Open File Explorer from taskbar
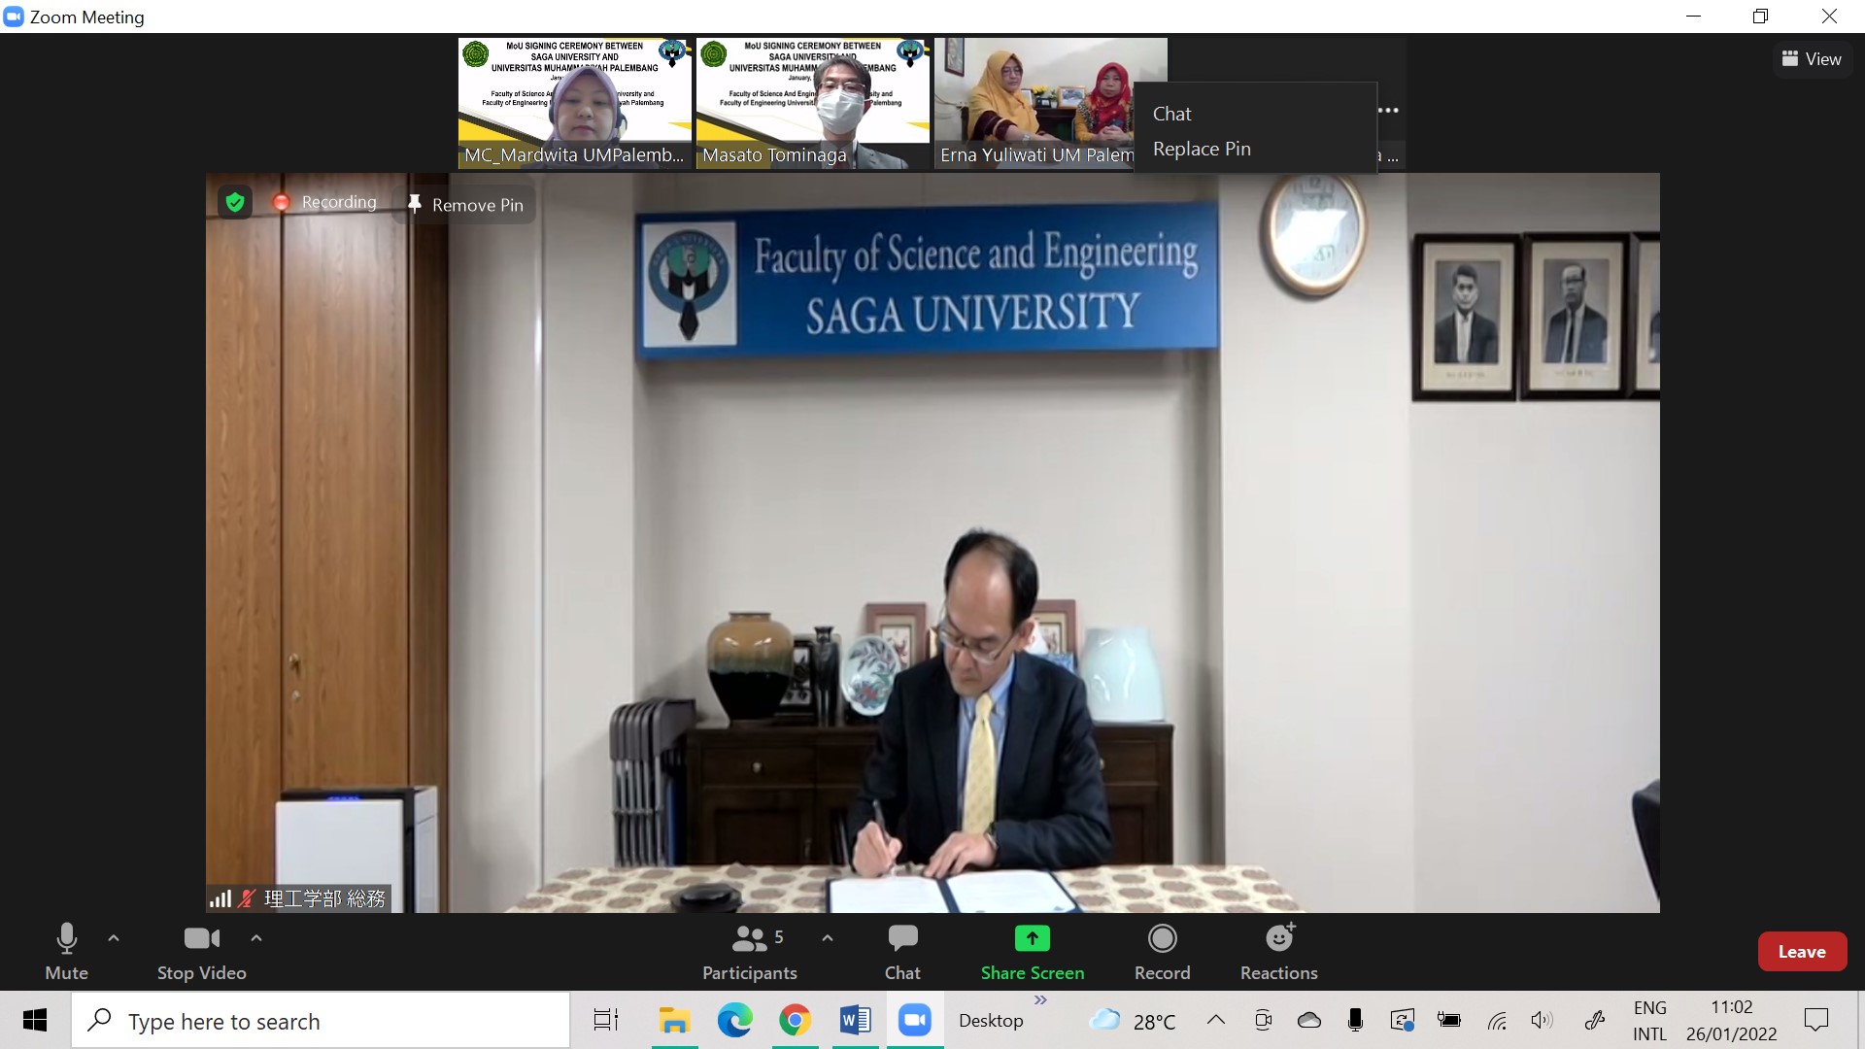 pyautogui.click(x=674, y=1020)
